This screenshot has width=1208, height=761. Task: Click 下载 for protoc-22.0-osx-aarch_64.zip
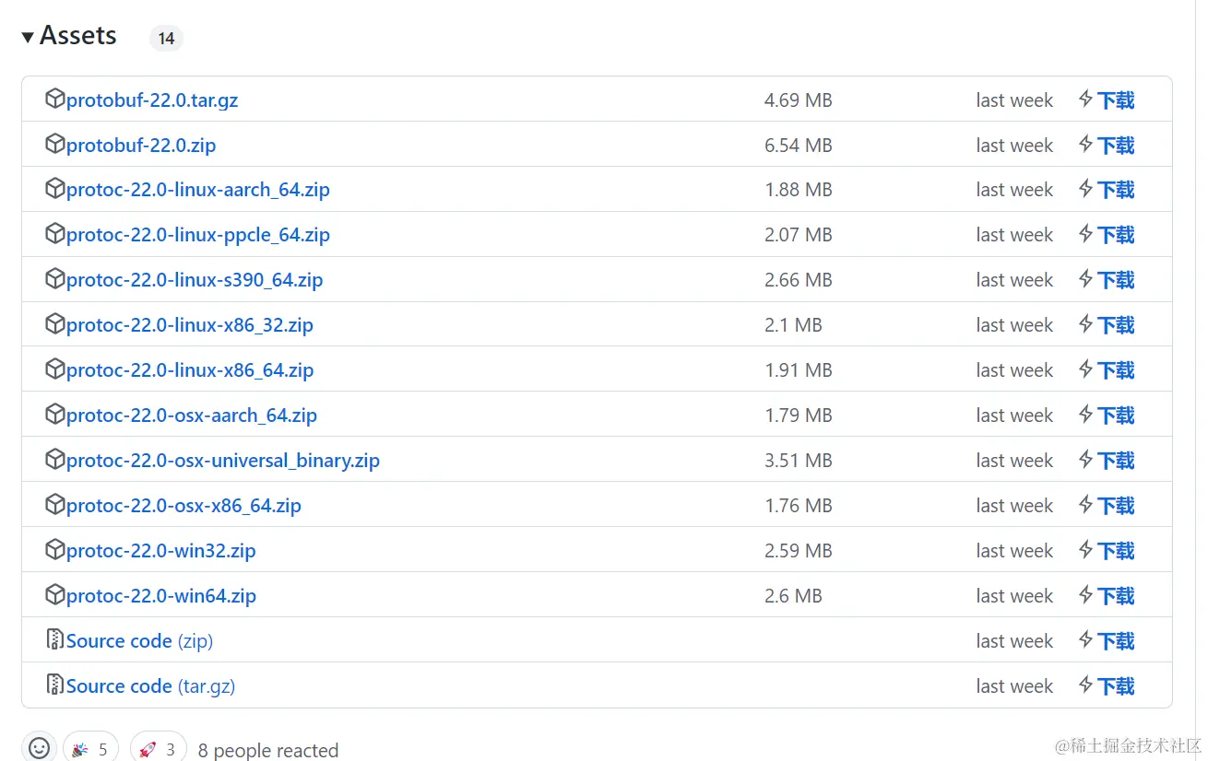1116,416
